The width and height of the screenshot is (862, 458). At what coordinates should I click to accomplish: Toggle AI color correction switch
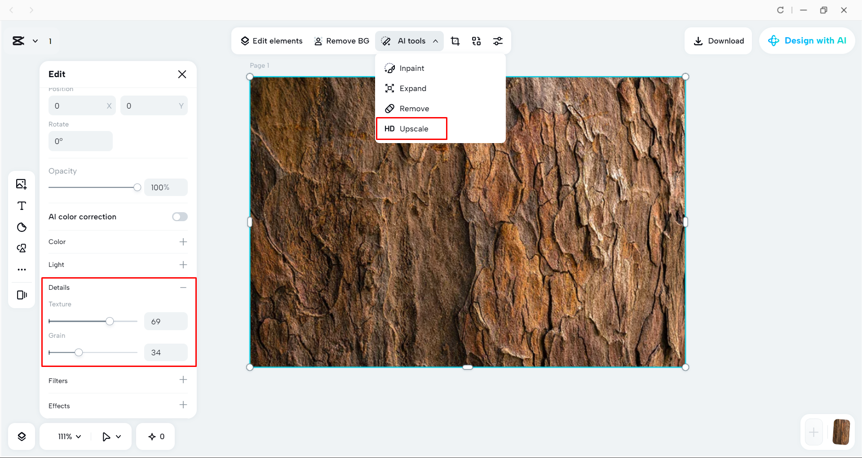180,217
